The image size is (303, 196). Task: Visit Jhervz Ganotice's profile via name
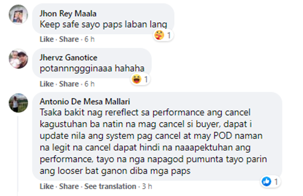pyautogui.click(x=68, y=57)
